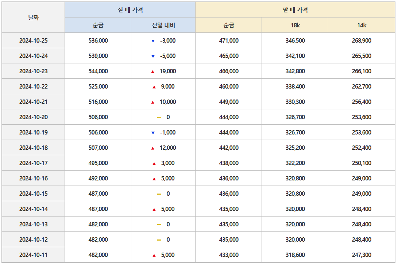Select the date 2024-10-20
398x265 pixels.
point(34,117)
